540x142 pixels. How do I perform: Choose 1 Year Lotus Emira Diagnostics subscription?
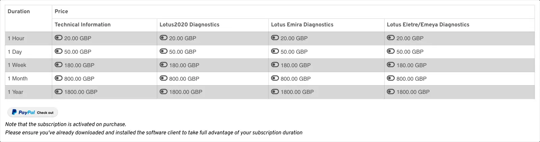coord(275,92)
